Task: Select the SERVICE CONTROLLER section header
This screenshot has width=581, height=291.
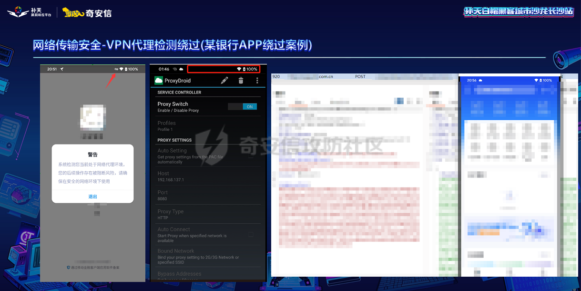Action: pos(179,92)
